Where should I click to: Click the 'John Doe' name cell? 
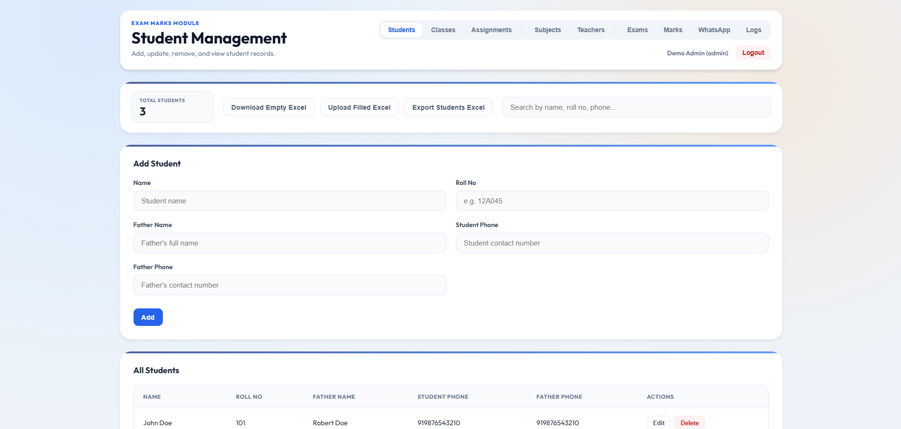click(x=158, y=423)
